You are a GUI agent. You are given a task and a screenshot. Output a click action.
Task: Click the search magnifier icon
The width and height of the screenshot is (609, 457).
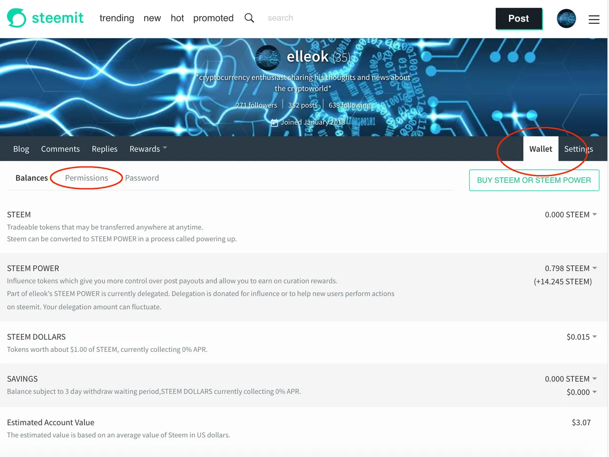249,18
